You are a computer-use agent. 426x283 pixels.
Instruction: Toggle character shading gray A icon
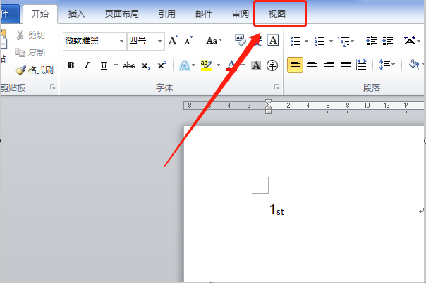(x=256, y=65)
